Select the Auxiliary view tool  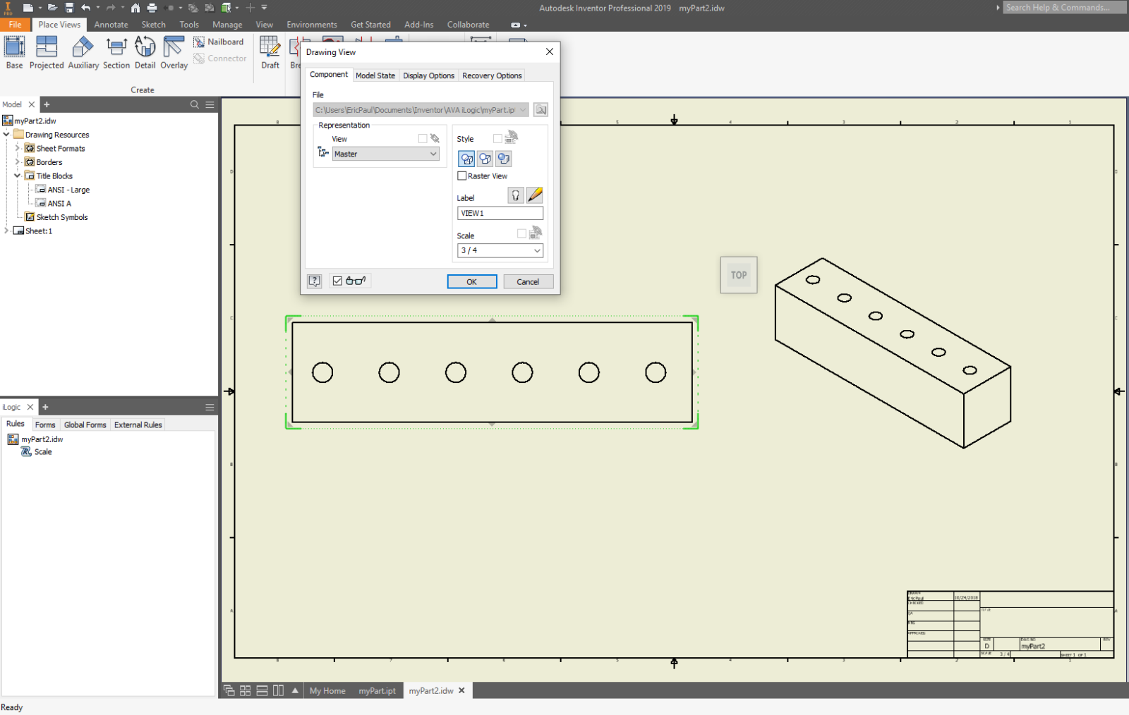click(83, 51)
